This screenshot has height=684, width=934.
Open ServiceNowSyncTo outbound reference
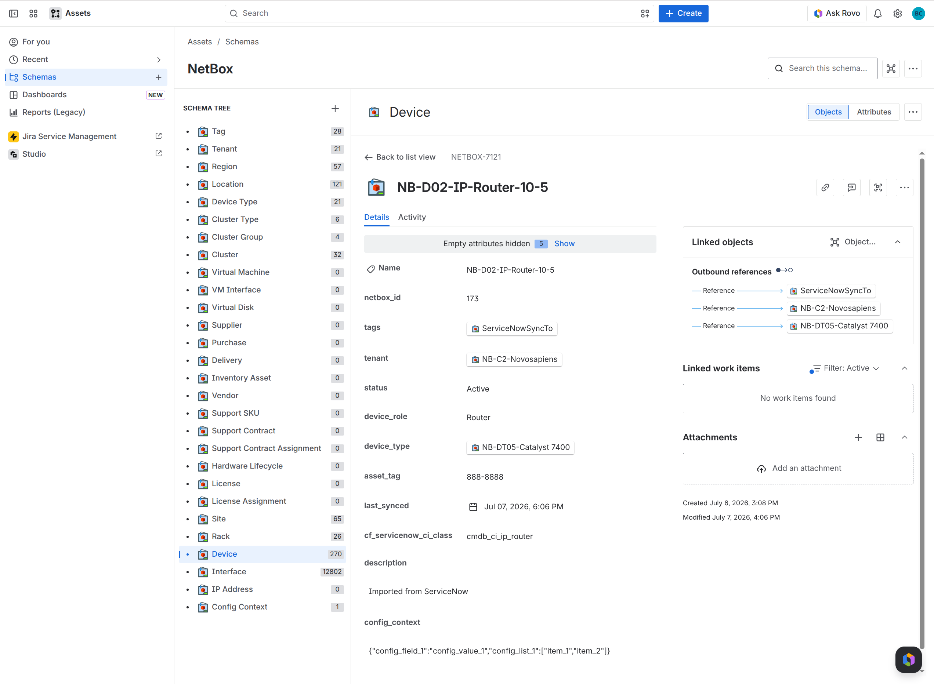(x=831, y=291)
